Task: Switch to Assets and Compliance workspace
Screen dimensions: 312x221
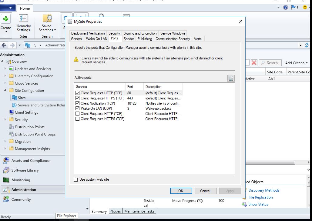Action: click(x=30, y=161)
